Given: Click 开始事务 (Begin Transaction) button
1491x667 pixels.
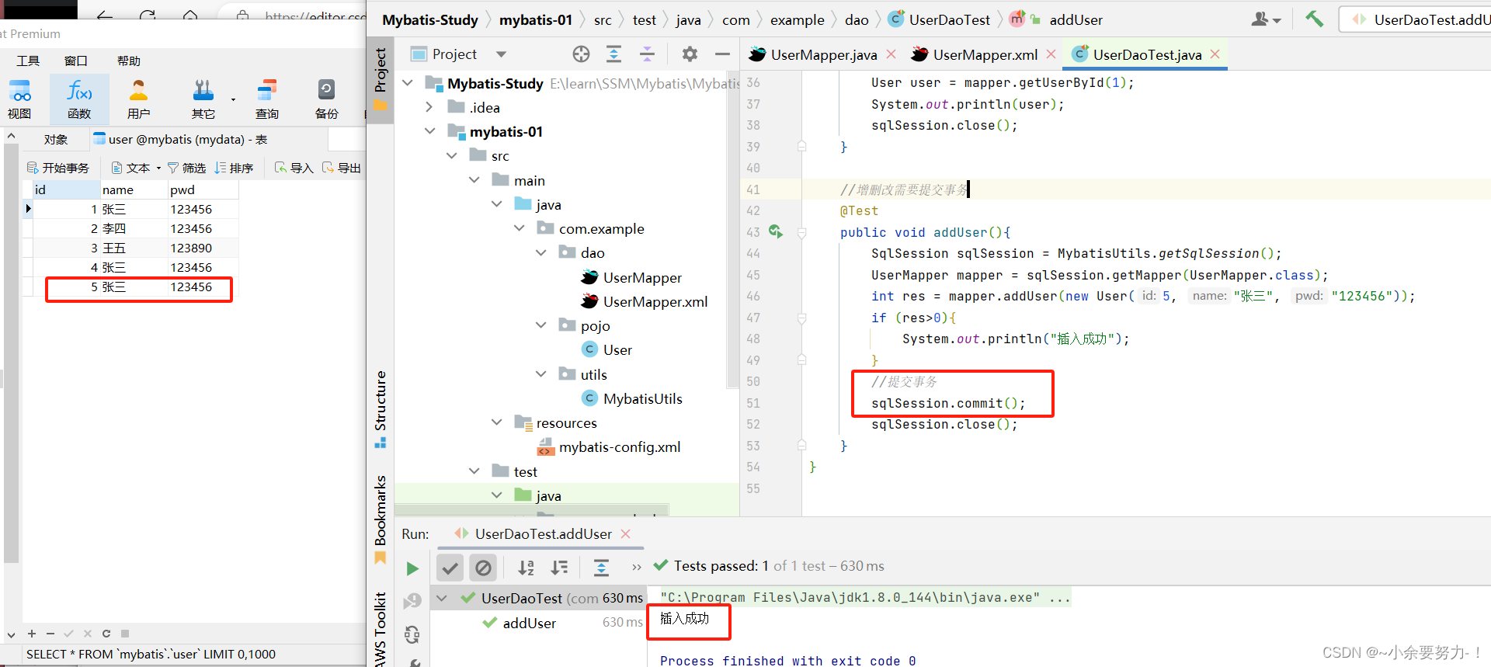Looking at the screenshot, I should 58,168.
